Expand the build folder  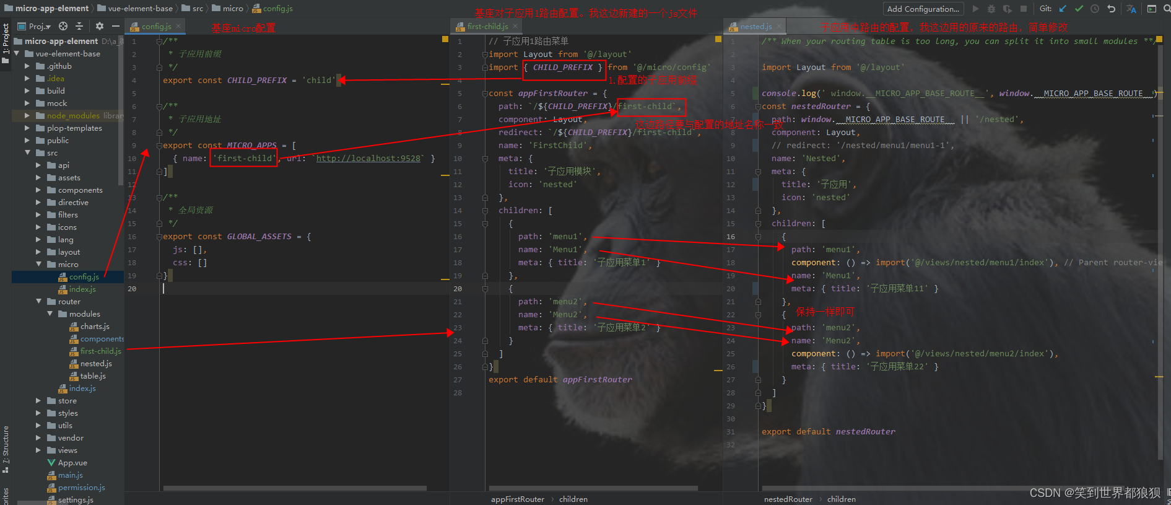click(27, 91)
